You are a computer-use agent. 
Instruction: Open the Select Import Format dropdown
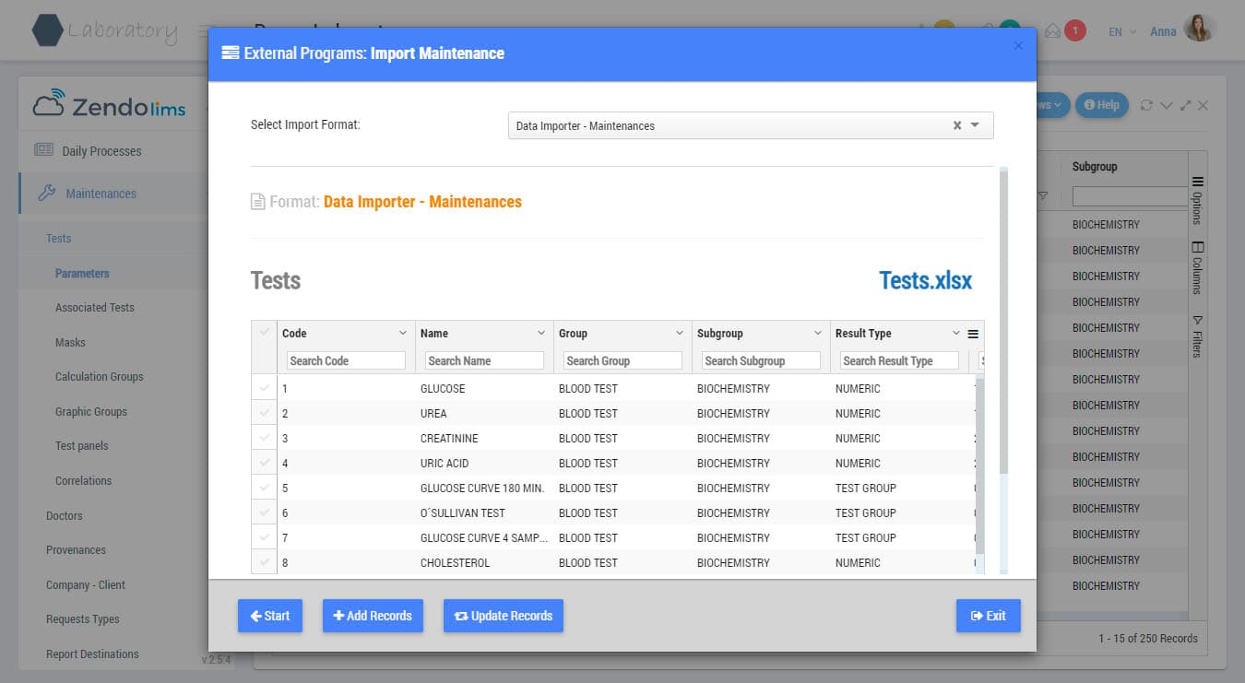976,125
